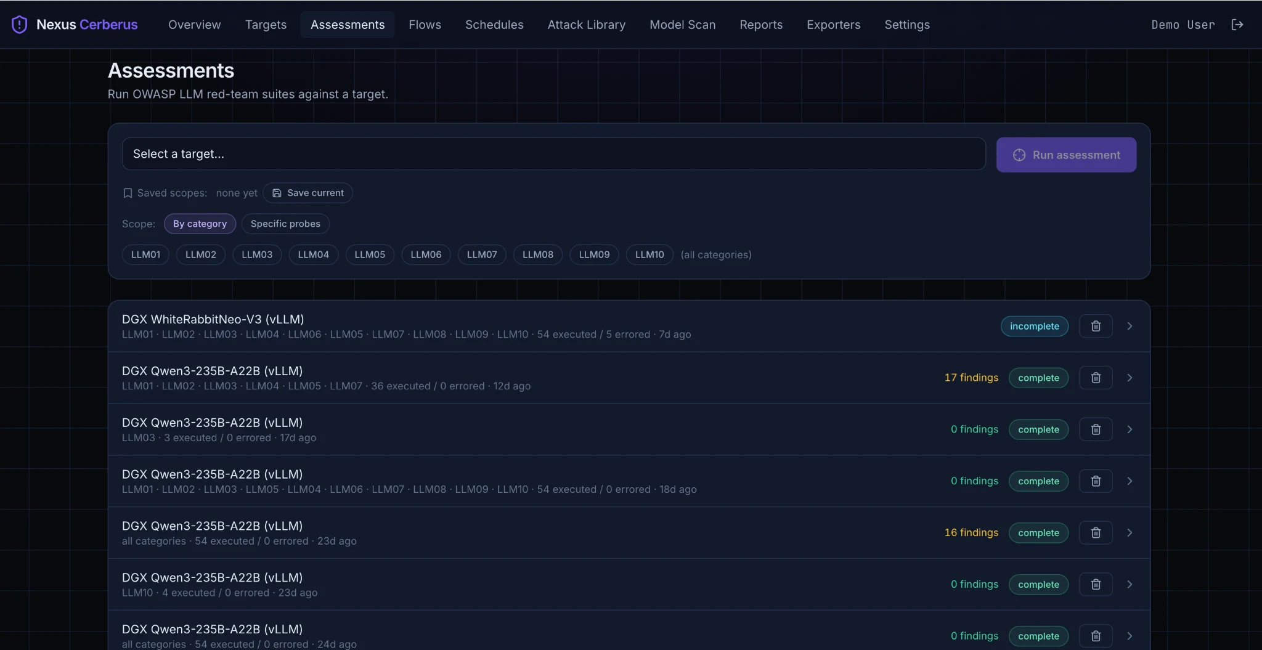
Task: Click the Assessments page heading
Action: pos(171,71)
